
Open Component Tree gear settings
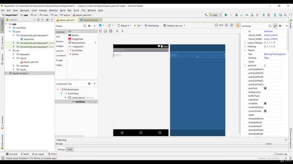(90, 84)
